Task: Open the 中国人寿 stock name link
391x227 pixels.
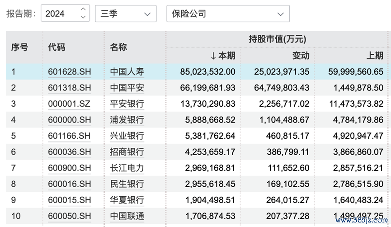Action: (x=127, y=72)
